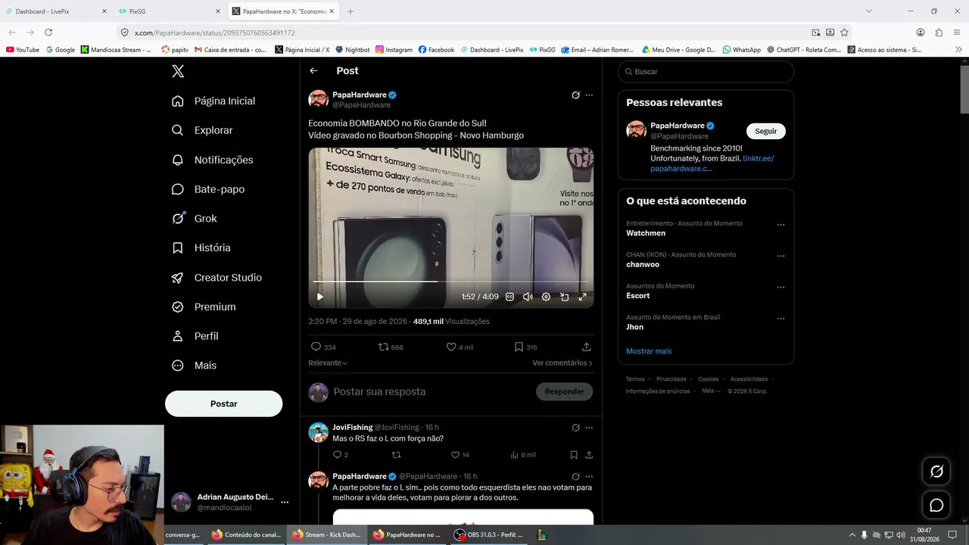Image resolution: width=969 pixels, height=545 pixels.
Task: Switch to the PixGG browser tab
Action: pos(170,11)
